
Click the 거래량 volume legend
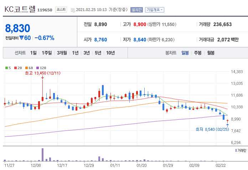coord(241,150)
